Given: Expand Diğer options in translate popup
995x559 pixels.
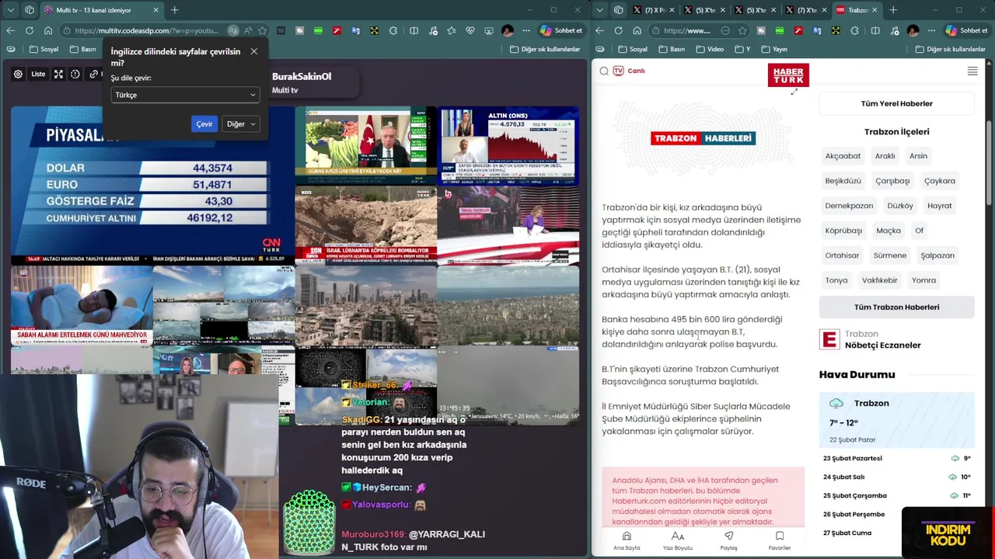Looking at the screenshot, I should pos(240,123).
